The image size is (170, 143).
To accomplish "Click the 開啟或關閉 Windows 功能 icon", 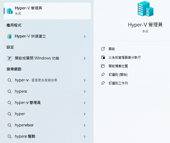I will (10, 58).
